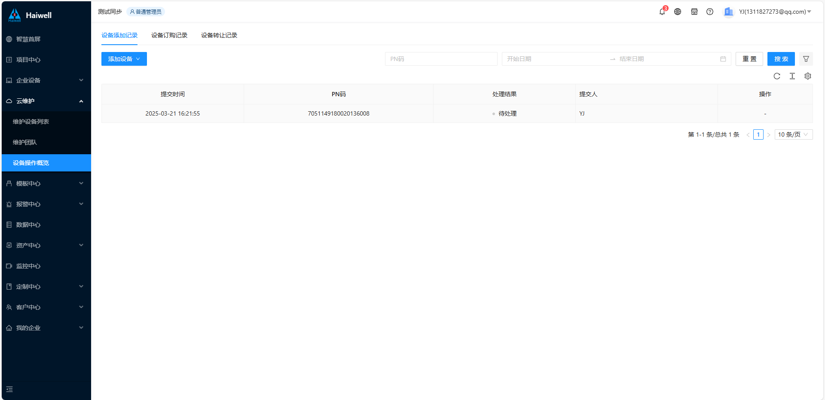Refresh the table with reload icon
The width and height of the screenshot is (825, 400).
click(777, 76)
